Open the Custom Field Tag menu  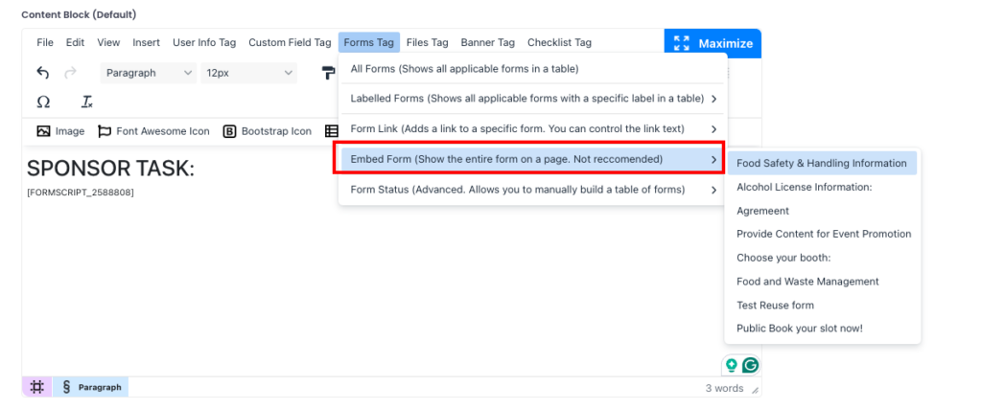coord(290,42)
